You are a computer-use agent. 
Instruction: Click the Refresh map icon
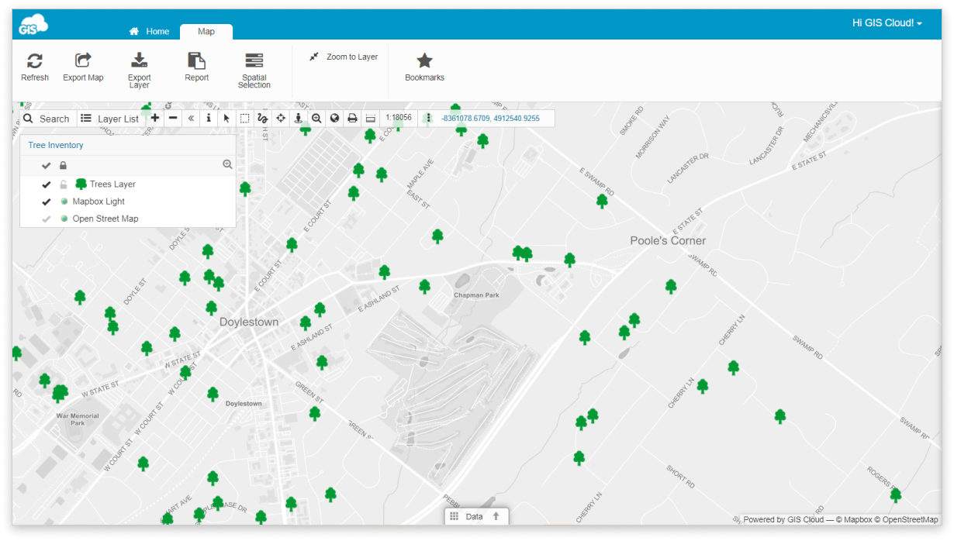click(34, 66)
